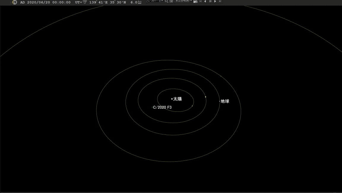Click the moon age icon showing 28
The height and width of the screenshot is (193, 342).
pos(15,2)
